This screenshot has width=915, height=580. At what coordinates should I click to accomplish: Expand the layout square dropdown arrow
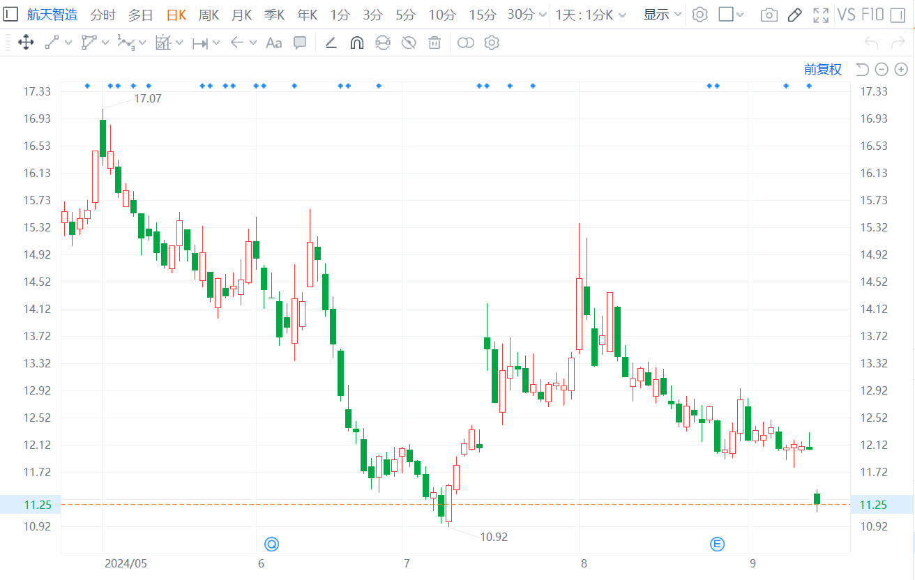point(740,15)
